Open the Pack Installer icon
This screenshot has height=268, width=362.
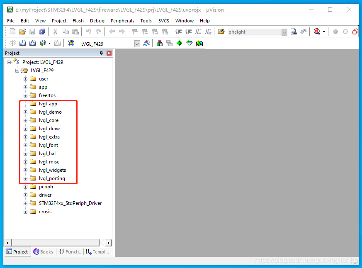click(x=199, y=43)
